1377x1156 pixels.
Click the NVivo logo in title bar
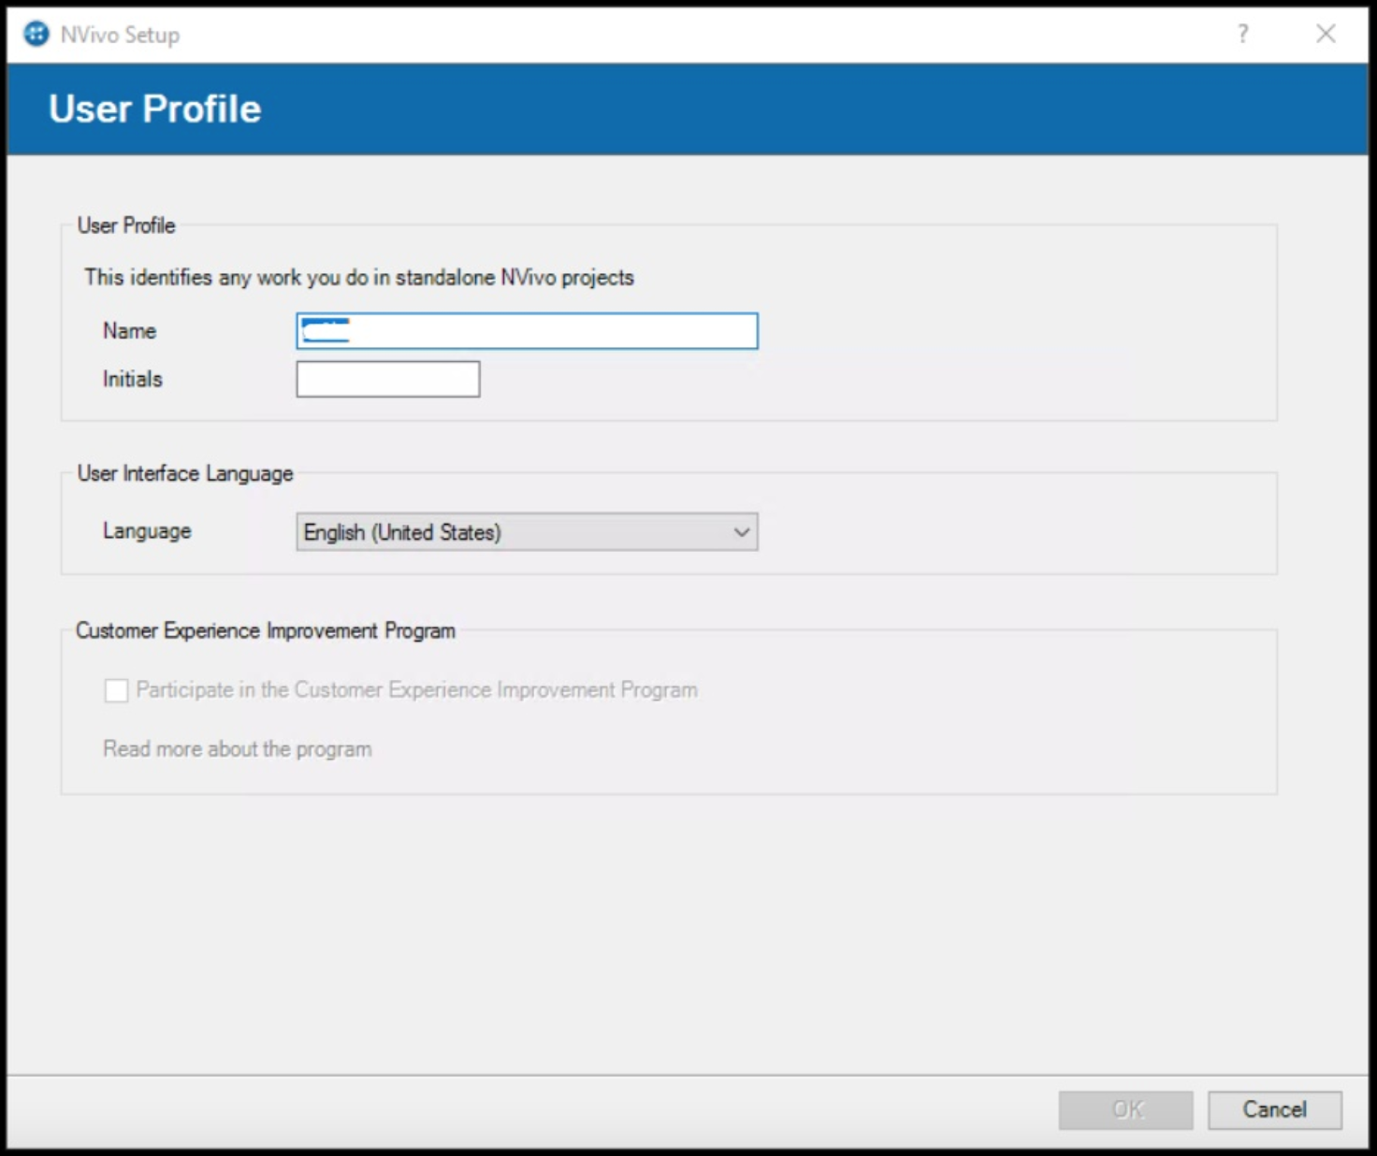(x=36, y=35)
